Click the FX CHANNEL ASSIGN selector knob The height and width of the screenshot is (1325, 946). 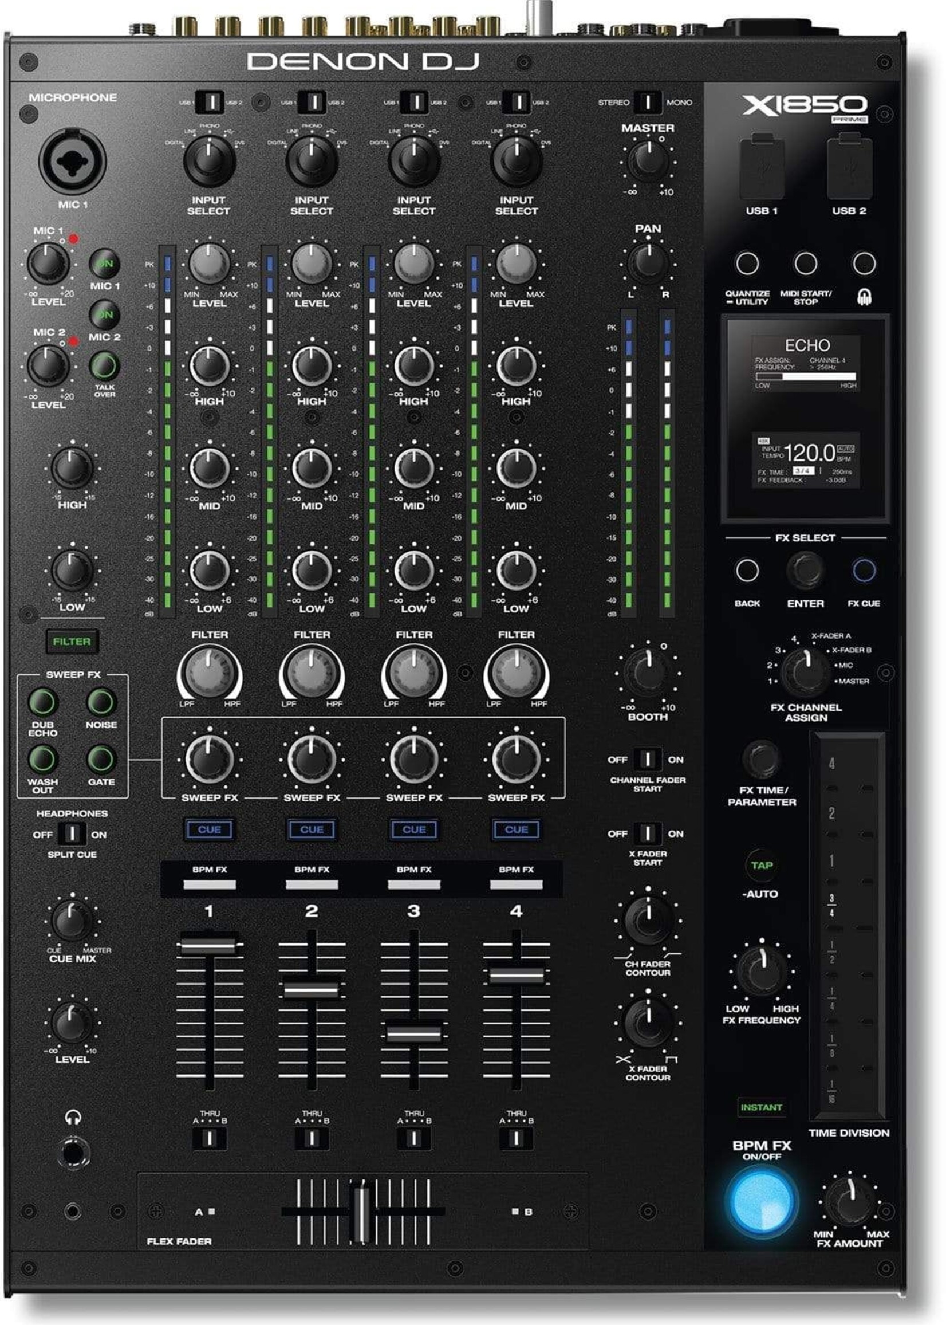pyautogui.click(x=806, y=671)
